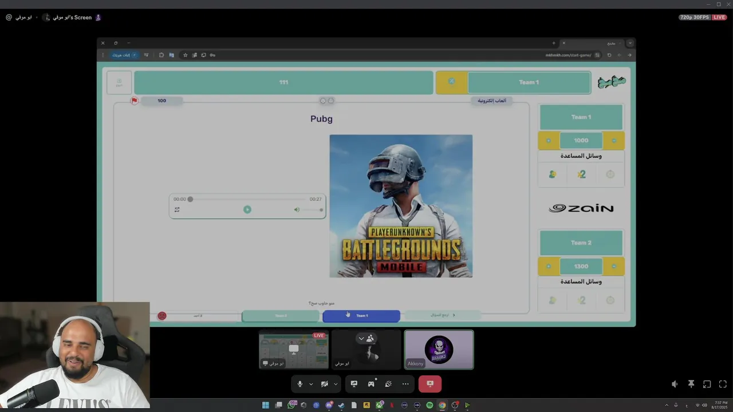This screenshot has height=412, width=733.
Task: Go back to the question
Action: click(443, 315)
